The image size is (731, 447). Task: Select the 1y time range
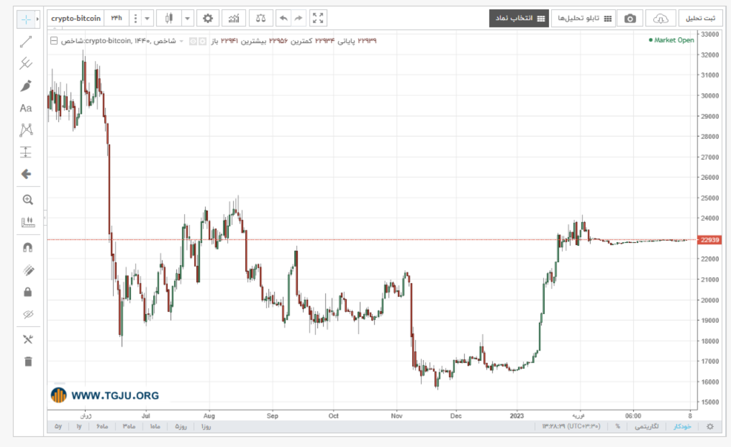(x=79, y=426)
